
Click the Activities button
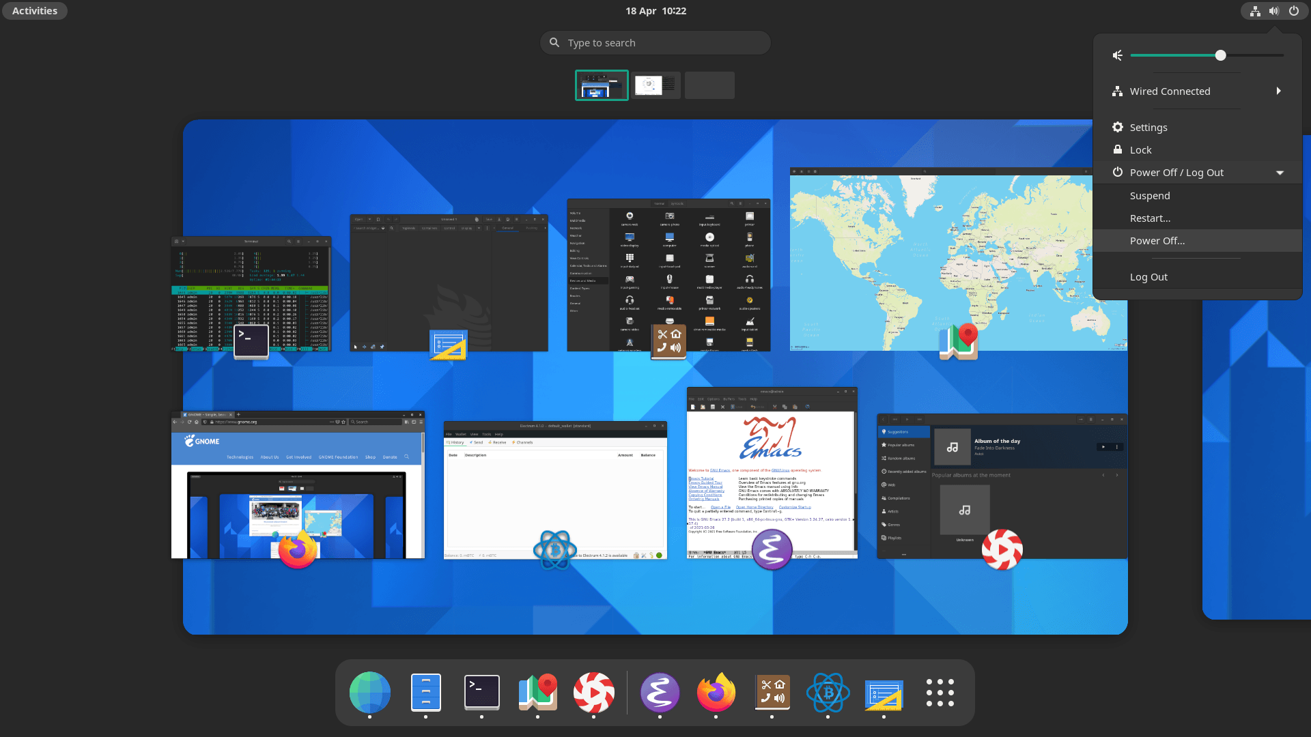[35, 11]
